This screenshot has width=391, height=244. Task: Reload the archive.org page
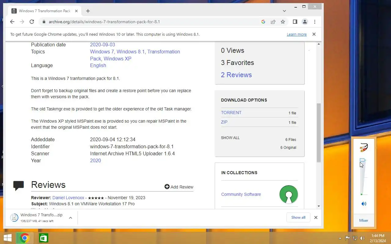point(32,22)
